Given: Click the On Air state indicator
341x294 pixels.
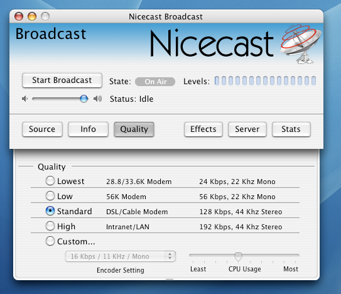Looking at the screenshot, I should coord(155,82).
